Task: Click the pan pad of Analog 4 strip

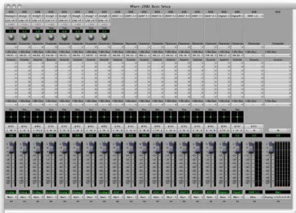Action: coord(51,117)
